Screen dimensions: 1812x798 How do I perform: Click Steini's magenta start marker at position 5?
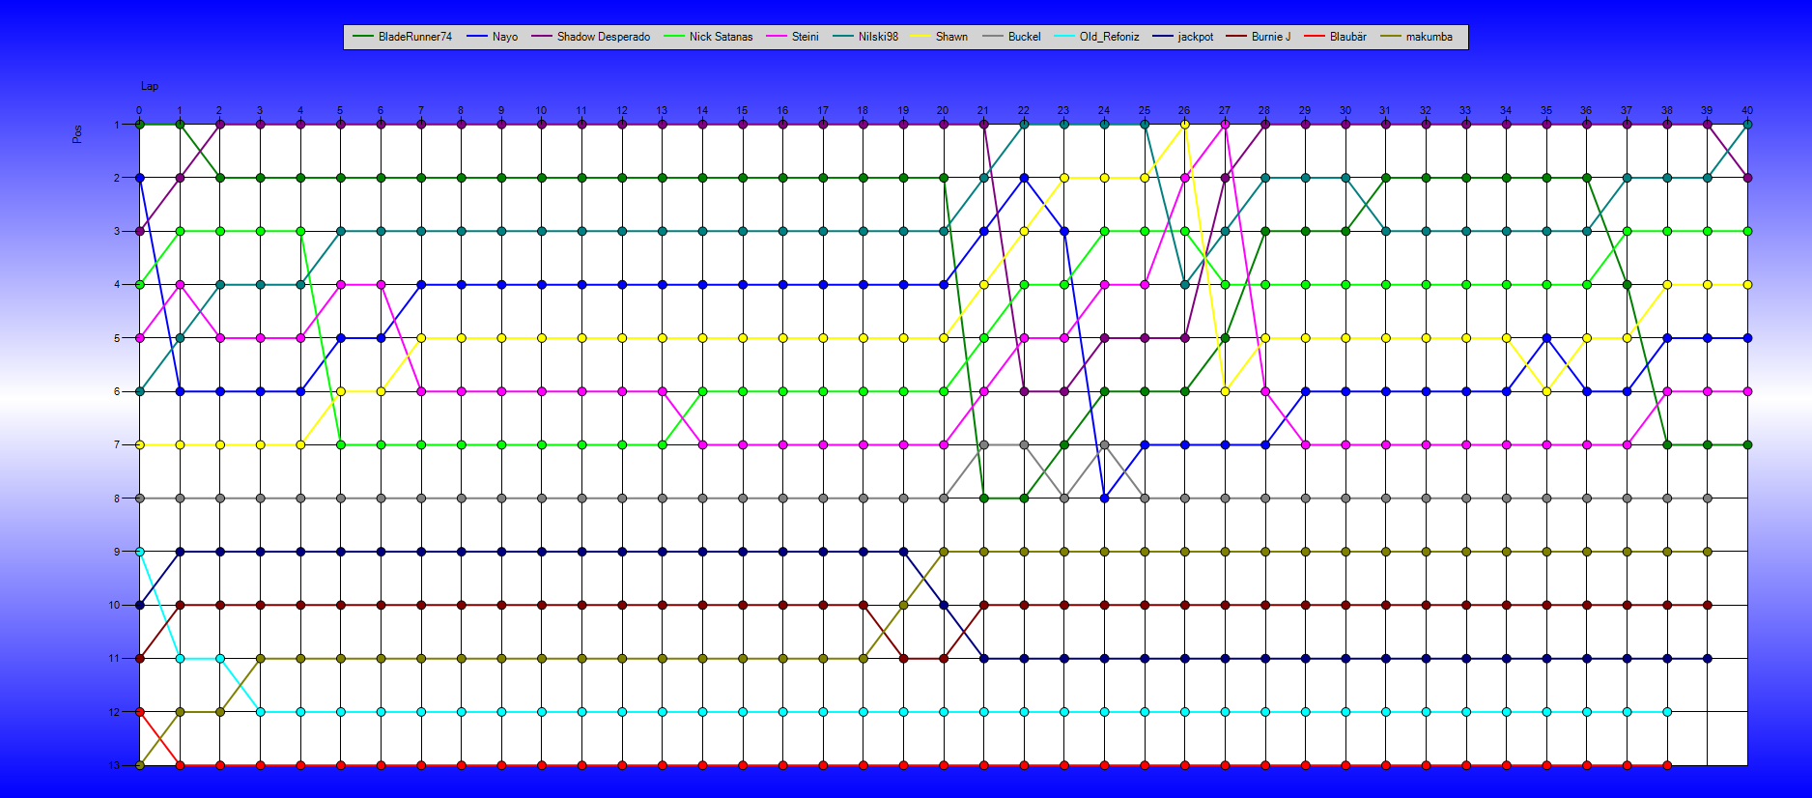[x=140, y=338]
